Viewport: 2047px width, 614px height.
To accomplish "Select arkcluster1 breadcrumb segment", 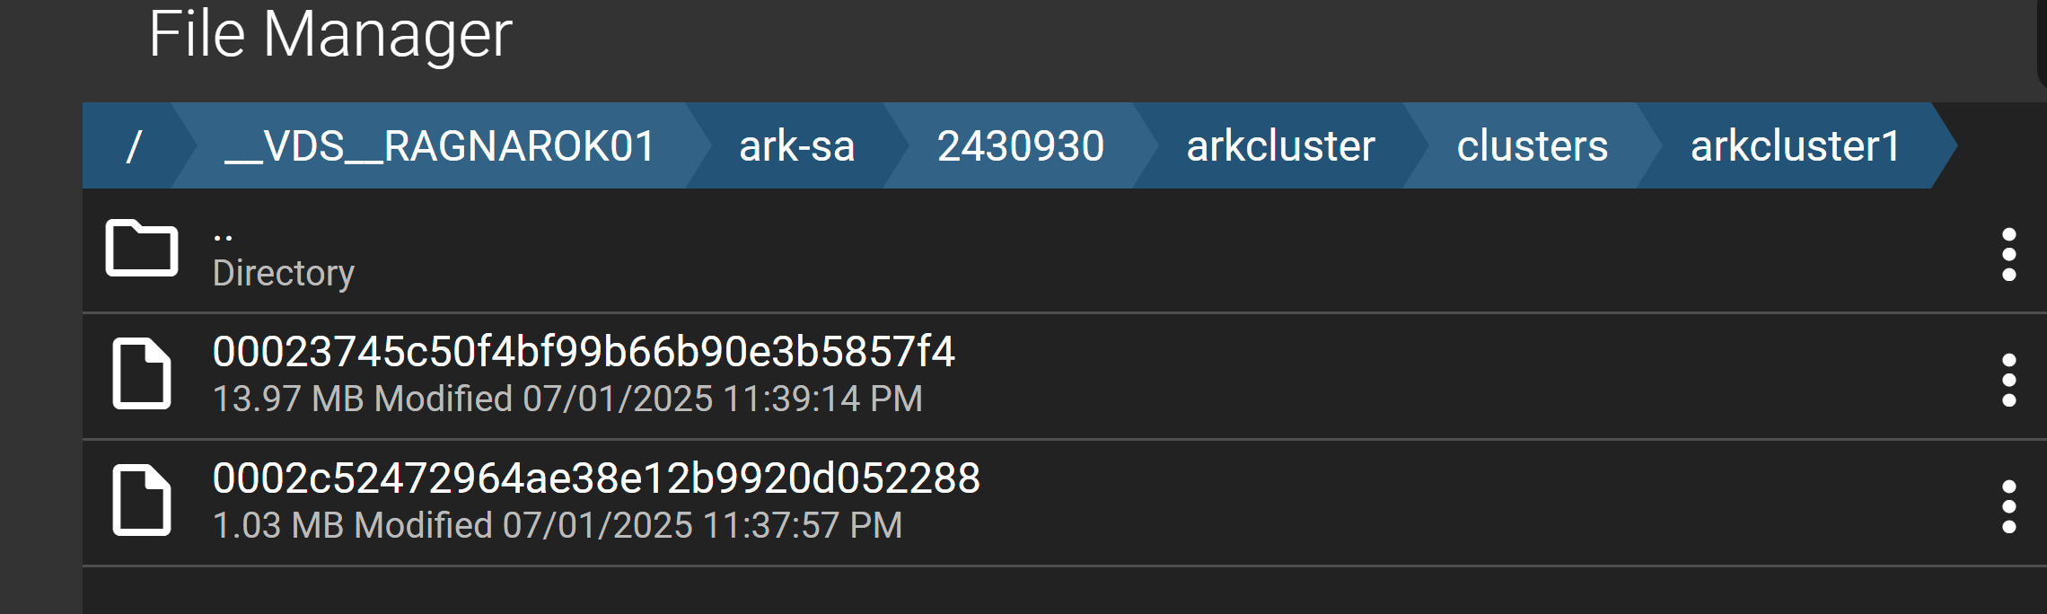I will click(x=1796, y=146).
